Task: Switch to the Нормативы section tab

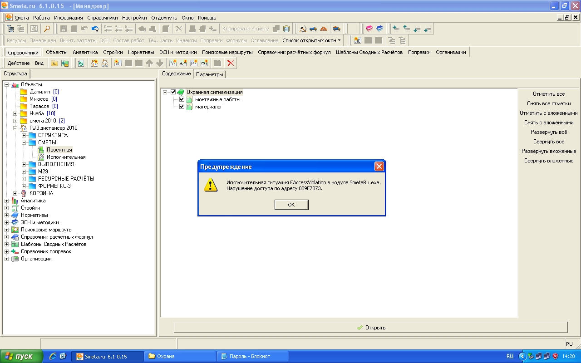Action: (x=141, y=52)
